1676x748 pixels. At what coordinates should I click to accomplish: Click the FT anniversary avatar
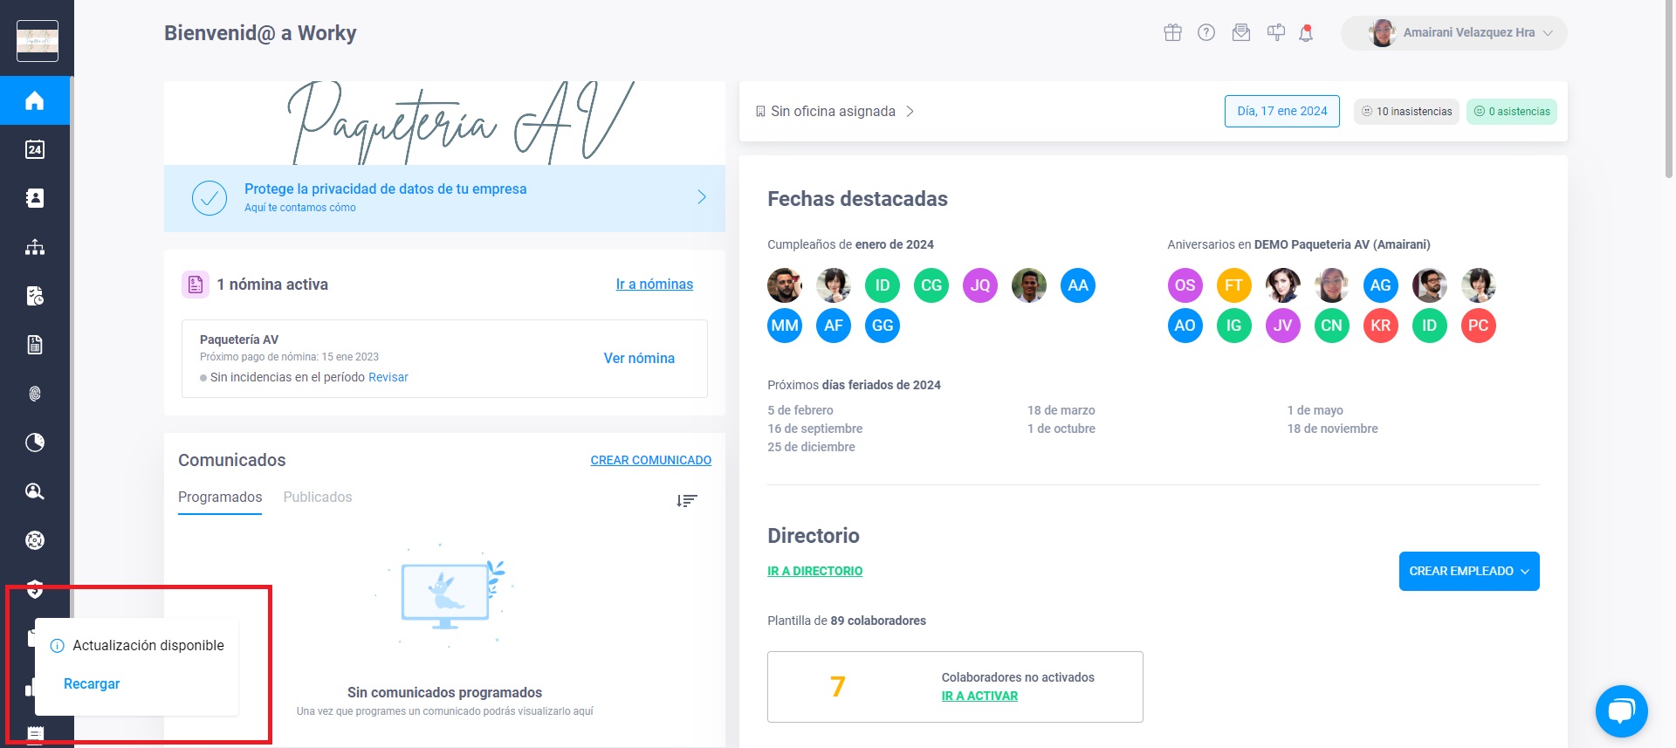pos(1233,285)
